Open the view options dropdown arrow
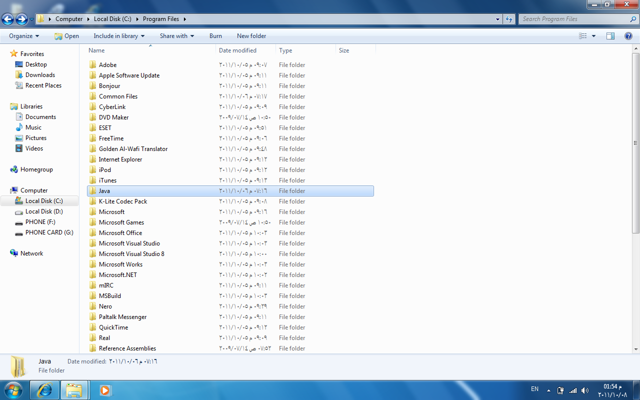 (593, 36)
